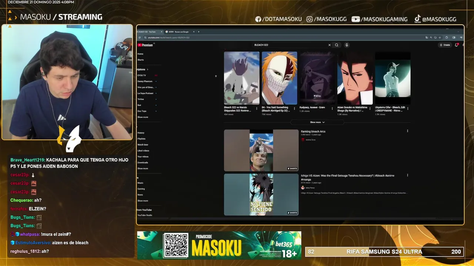474x266 pixels.
Task: Open Playlists in YouTube sidebar
Action: pyautogui.click(x=141, y=139)
